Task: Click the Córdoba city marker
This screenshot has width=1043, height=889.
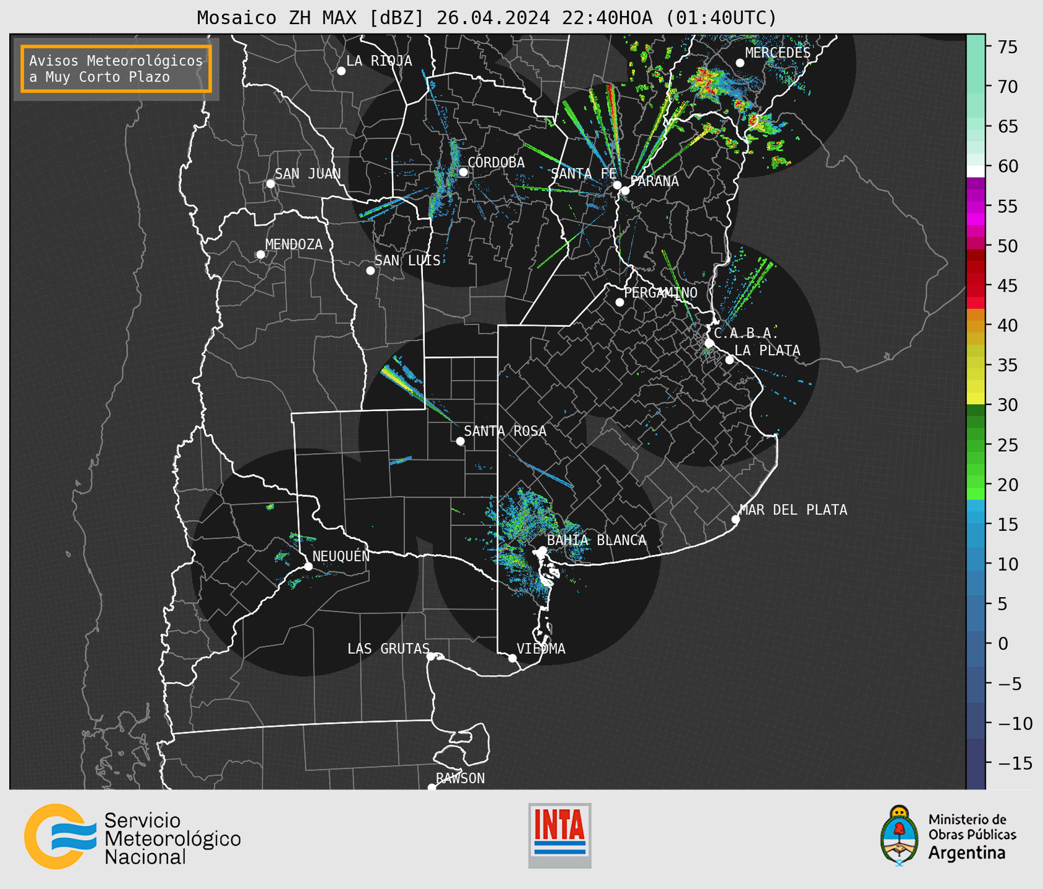Action: point(463,172)
